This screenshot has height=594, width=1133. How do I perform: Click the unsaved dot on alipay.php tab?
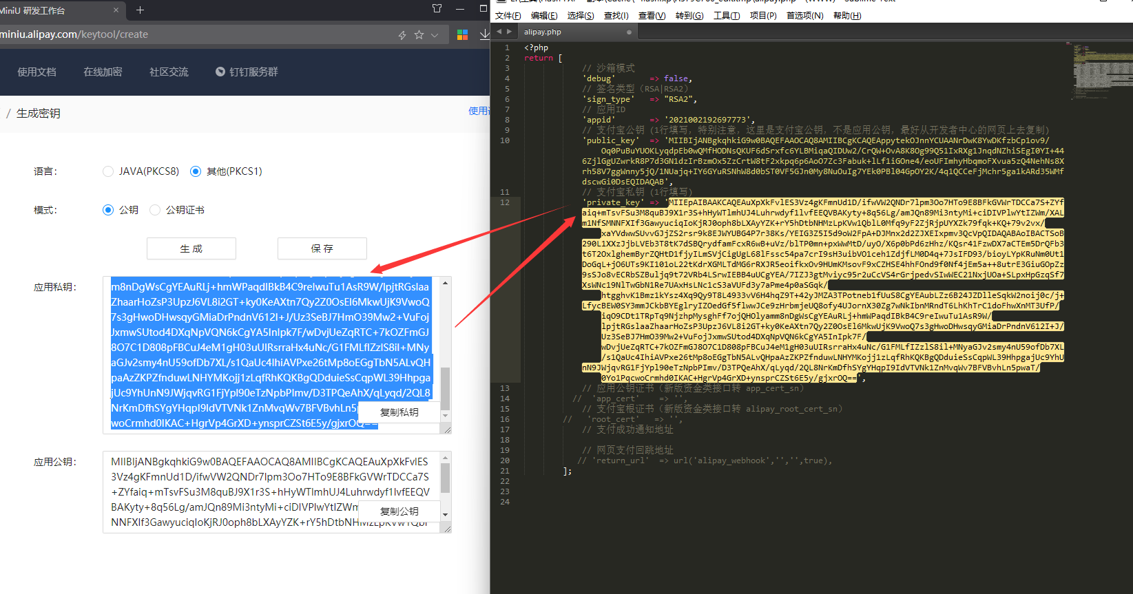[x=629, y=32]
